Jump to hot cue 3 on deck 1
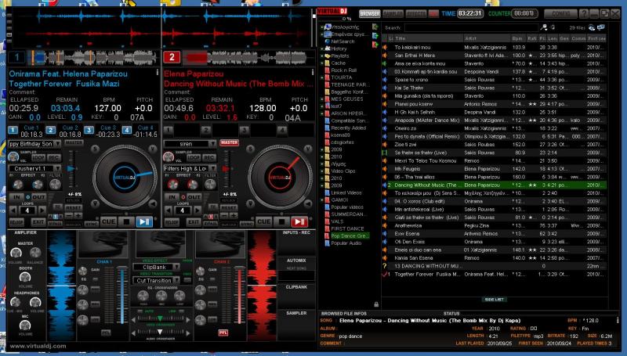Viewport: 627px width, 356px height. pyautogui.click(x=89, y=130)
